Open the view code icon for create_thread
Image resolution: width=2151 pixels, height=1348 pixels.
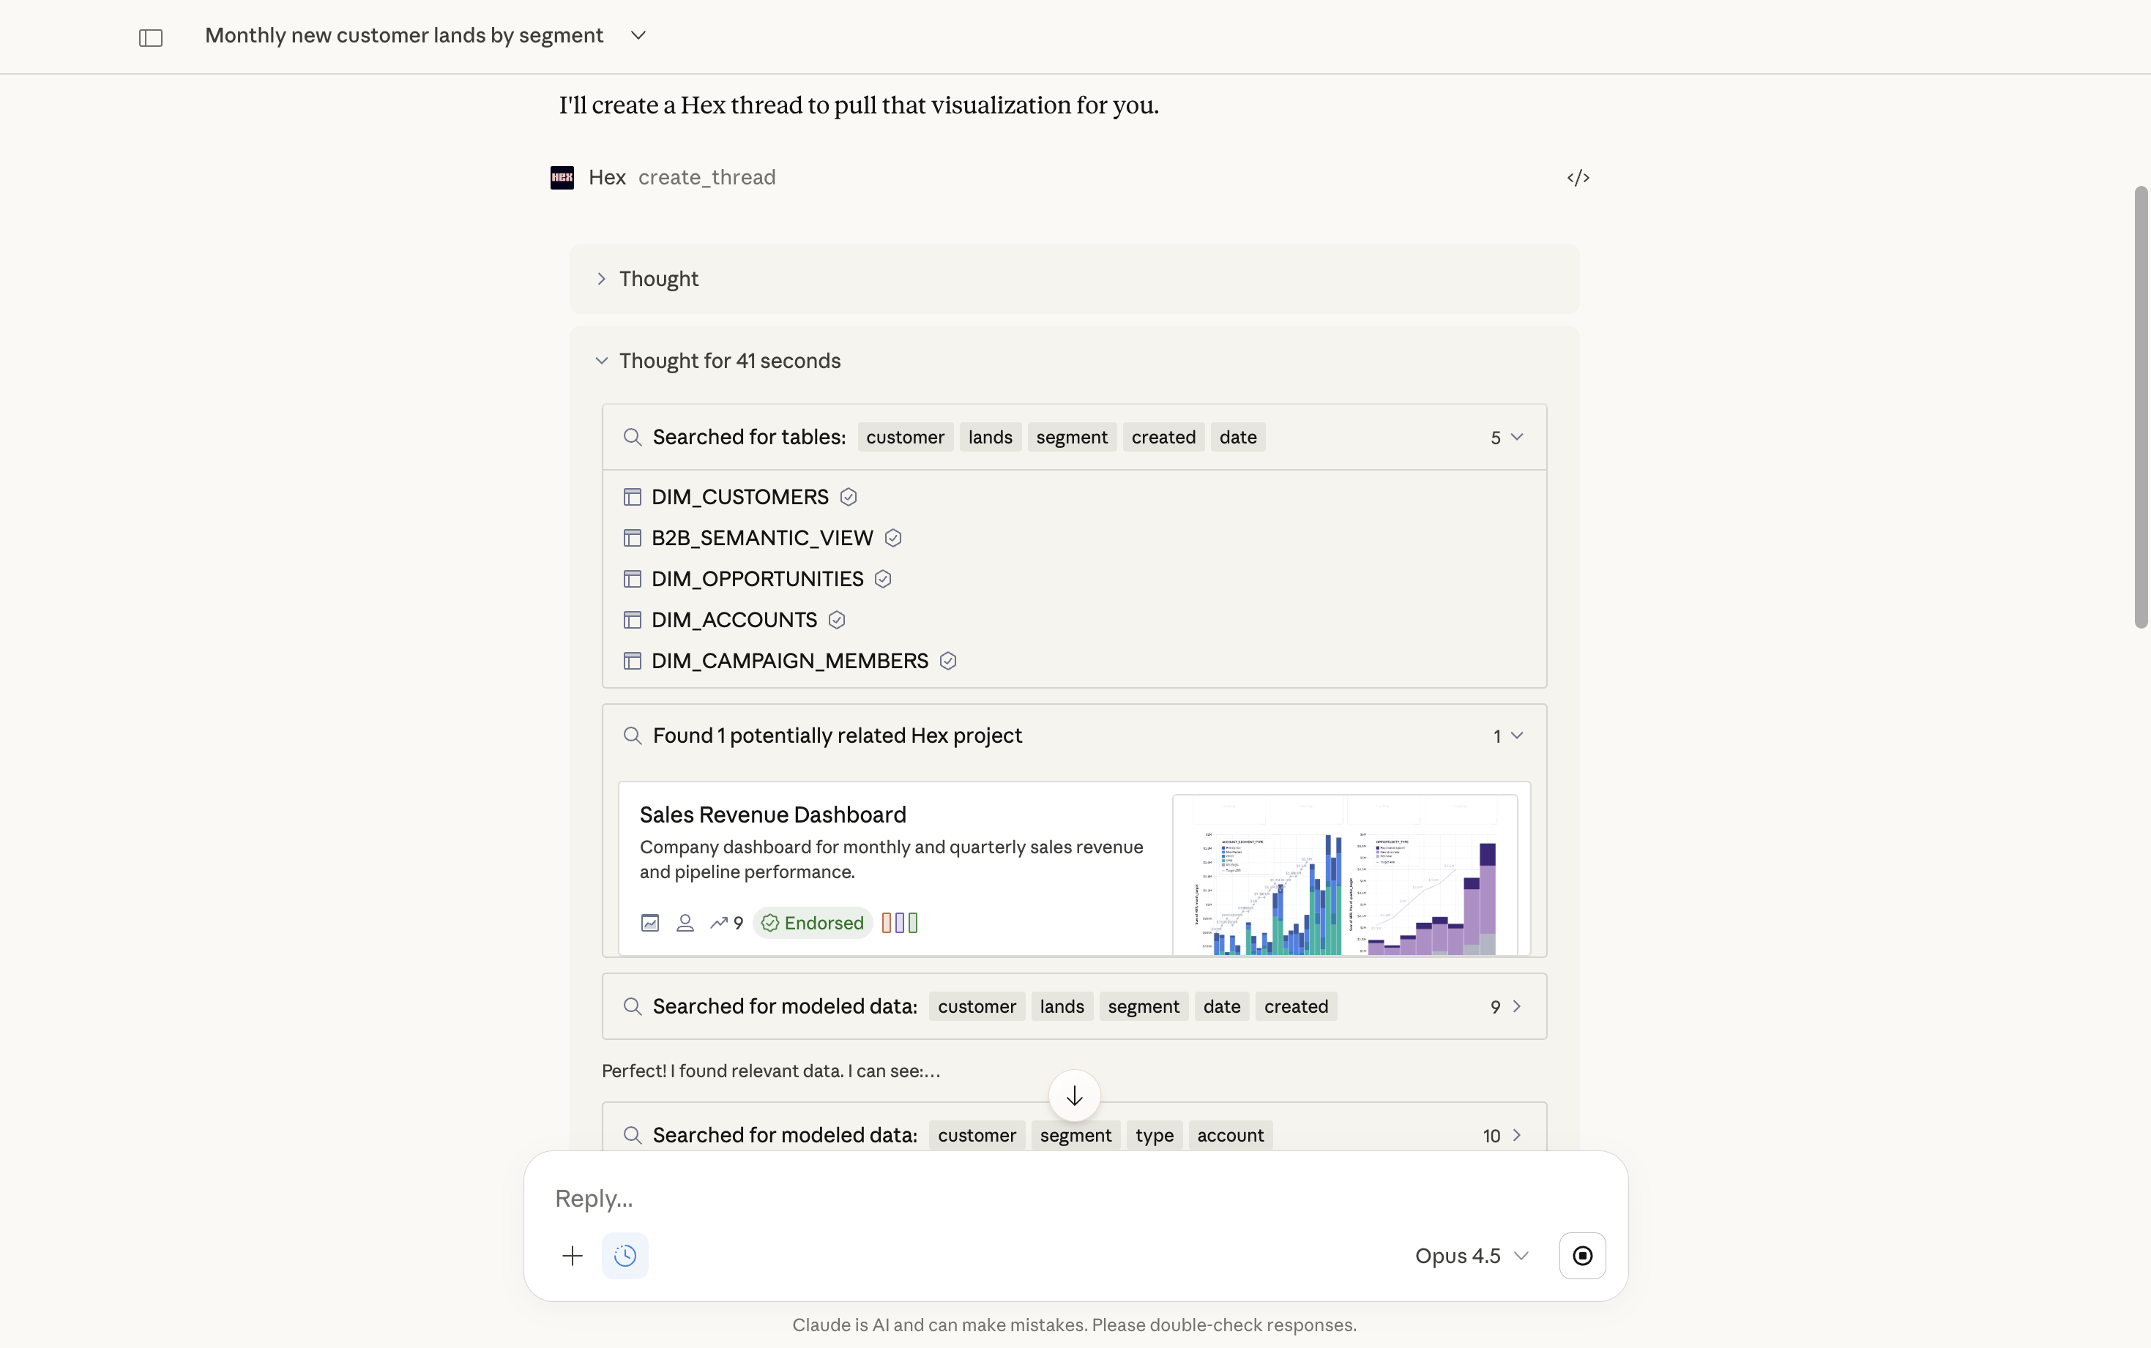point(1578,177)
